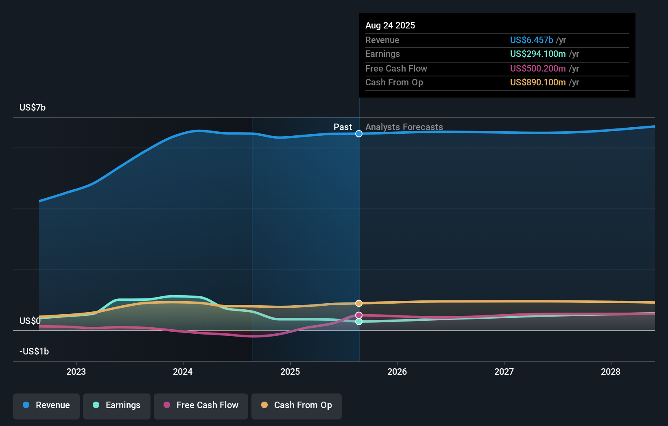Click the Past-Forecast divider line
Screen dimensions: 668x426
[359, 224]
